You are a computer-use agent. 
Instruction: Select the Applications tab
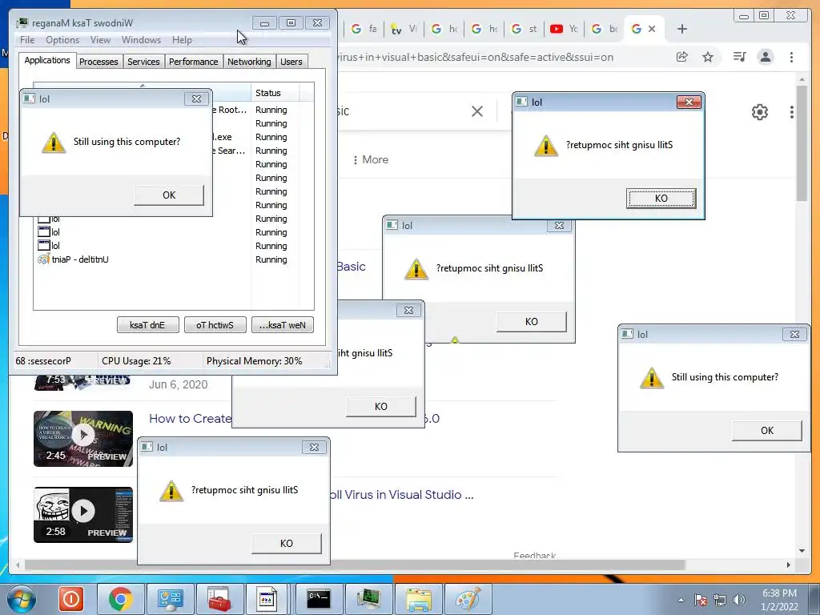(x=47, y=60)
